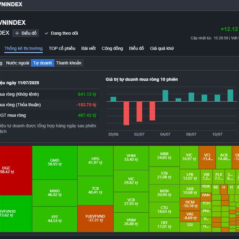This screenshot has width=239, height=239.
Task: Click the VJC 16.97 tỷ tile
Action: click(x=189, y=157)
